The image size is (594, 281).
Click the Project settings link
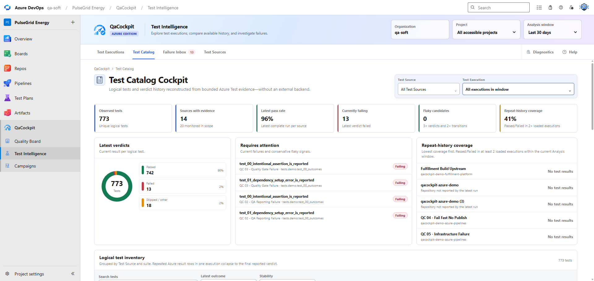[29, 274]
